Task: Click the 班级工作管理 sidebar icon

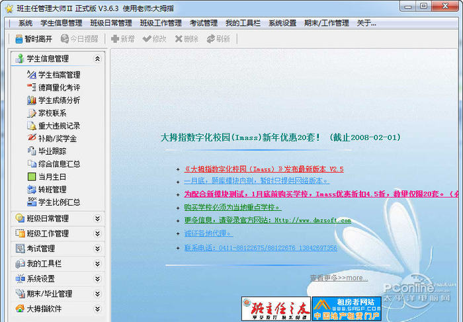Action: pyautogui.click(x=20, y=233)
